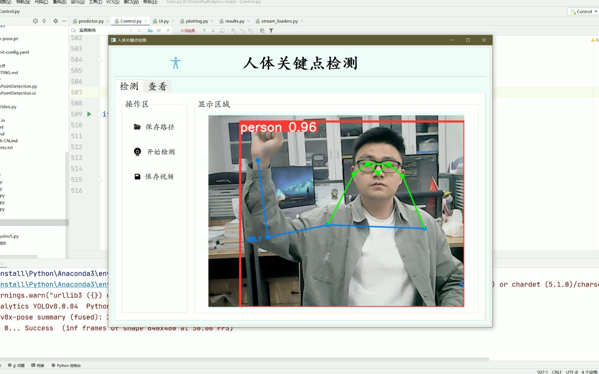
Task: Switch to the 查看 tab
Action: coord(157,86)
